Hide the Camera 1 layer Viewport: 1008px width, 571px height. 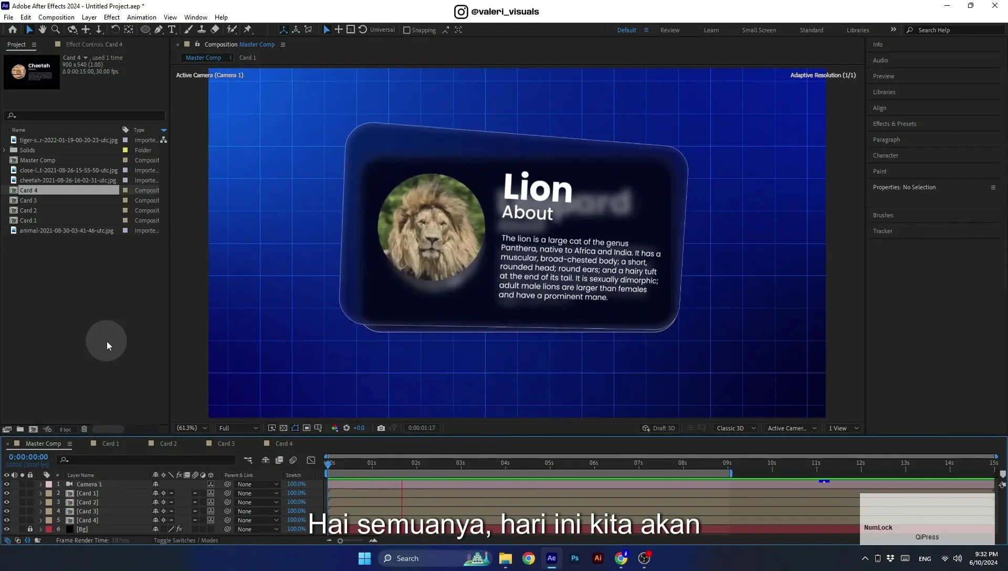pos(6,484)
